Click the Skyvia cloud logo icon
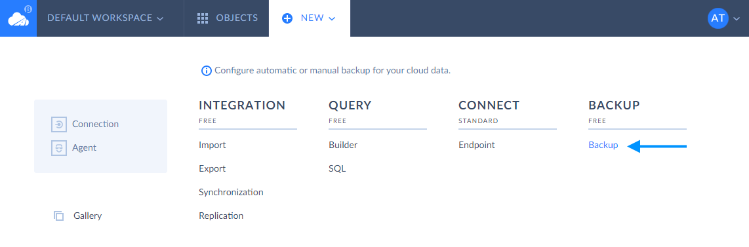Screen dimensions: 749x247 [18, 18]
